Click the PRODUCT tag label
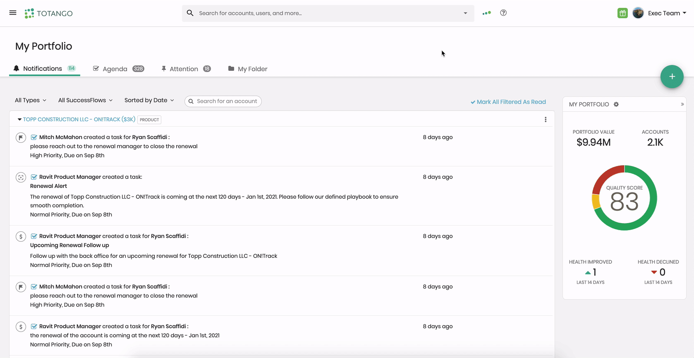The width and height of the screenshot is (694, 358). pos(149,120)
